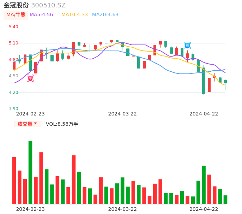Viewport: 242px width, 214px height.
Task: Click the pink bull signal marker icon
Action: pyautogui.click(x=30, y=78)
